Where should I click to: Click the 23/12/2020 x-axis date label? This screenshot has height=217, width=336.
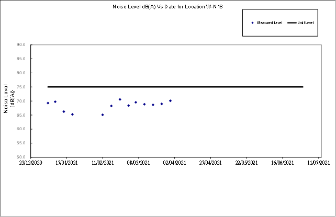[30, 163]
